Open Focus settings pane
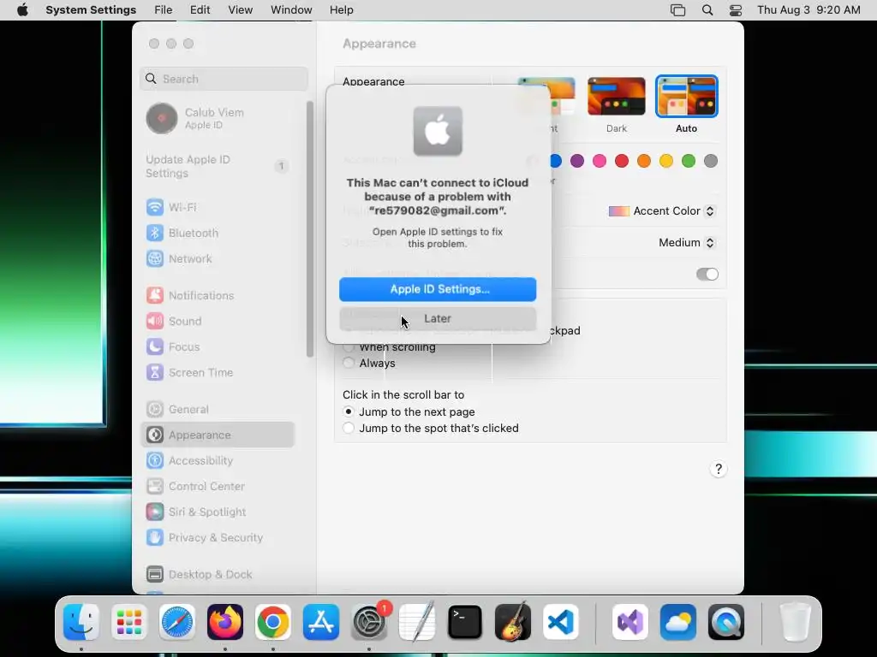Image resolution: width=877 pixels, height=657 pixels. tap(218, 347)
